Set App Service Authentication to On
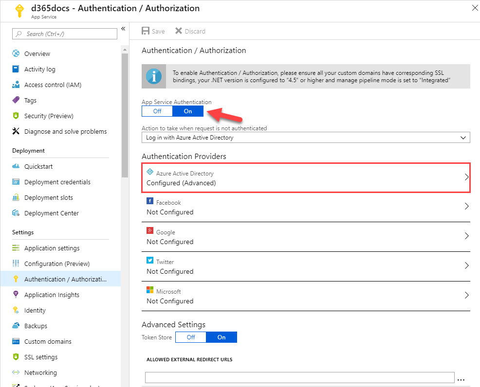This screenshot has height=387, width=480. tap(188, 111)
